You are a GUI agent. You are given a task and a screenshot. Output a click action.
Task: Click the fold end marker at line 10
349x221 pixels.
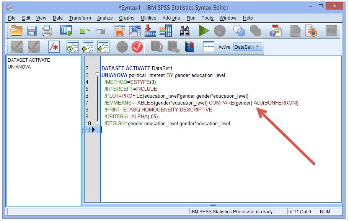pyautogui.click(x=97, y=123)
